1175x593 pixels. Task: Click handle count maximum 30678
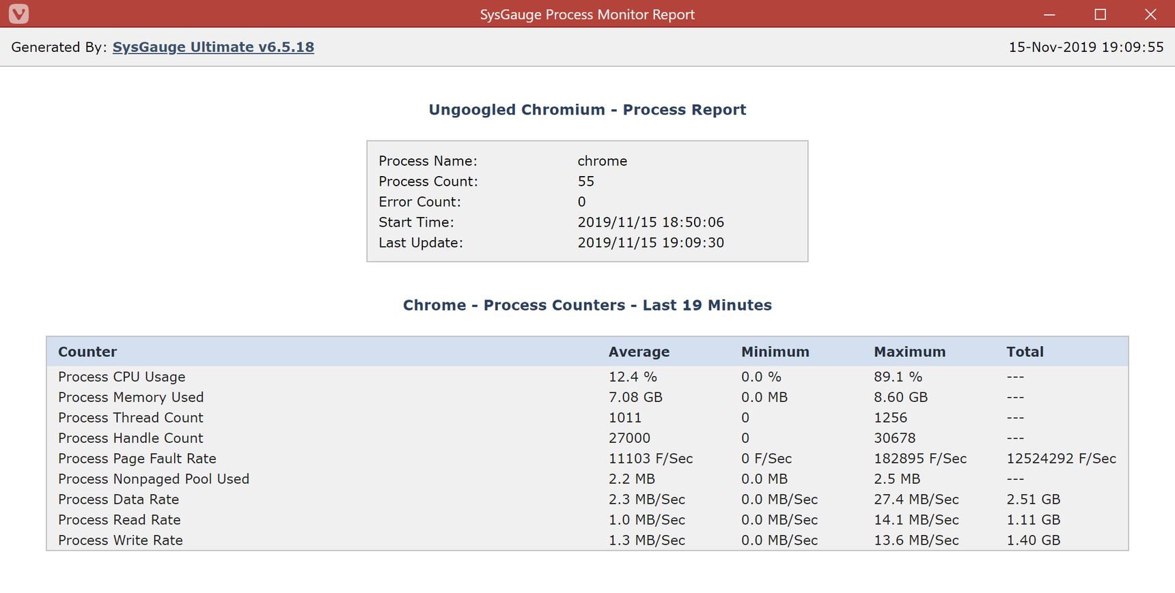pos(895,438)
